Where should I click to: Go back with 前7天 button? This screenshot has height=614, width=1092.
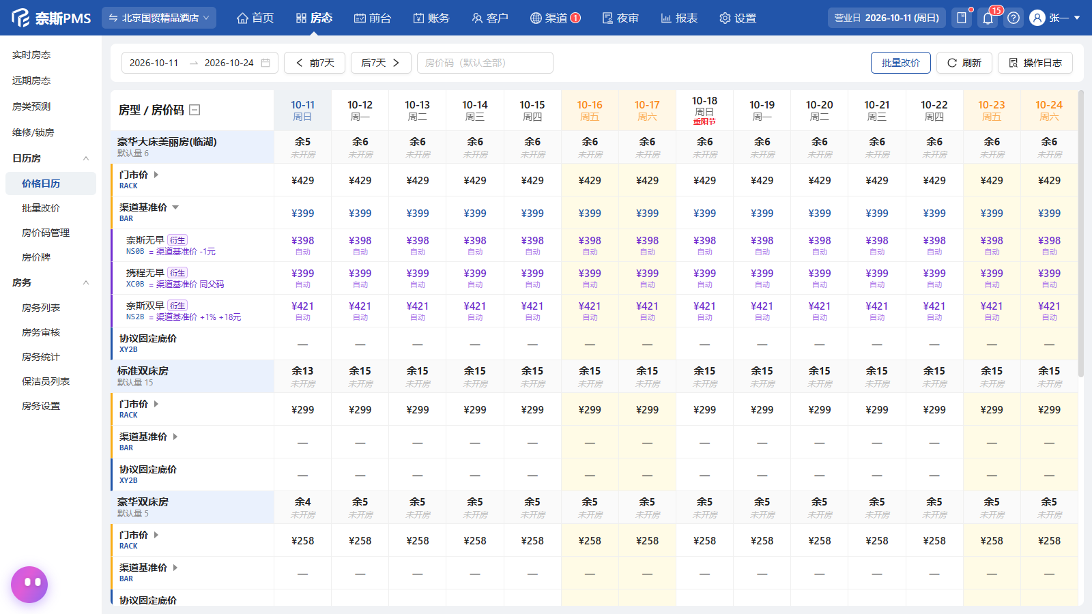[x=315, y=63]
